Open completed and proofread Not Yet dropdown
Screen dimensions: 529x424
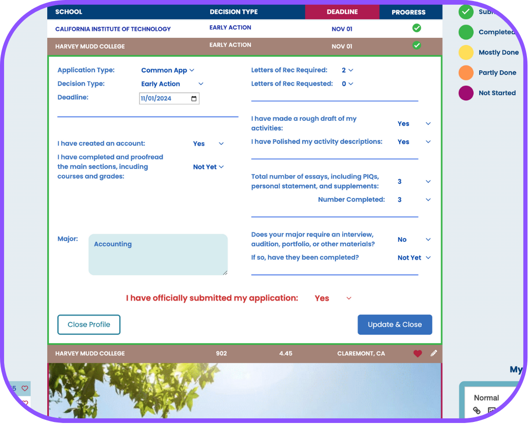[x=208, y=167]
